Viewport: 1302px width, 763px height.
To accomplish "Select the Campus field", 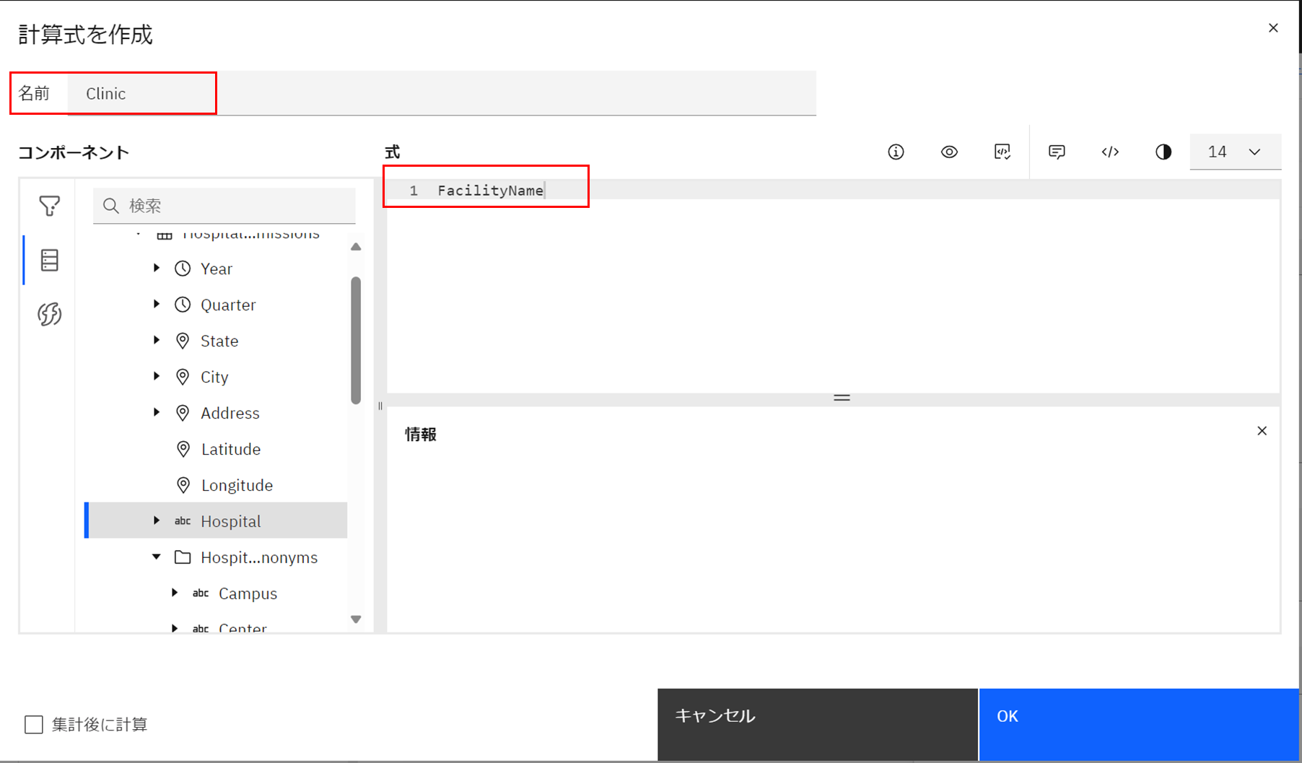I will click(x=248, y=593).
